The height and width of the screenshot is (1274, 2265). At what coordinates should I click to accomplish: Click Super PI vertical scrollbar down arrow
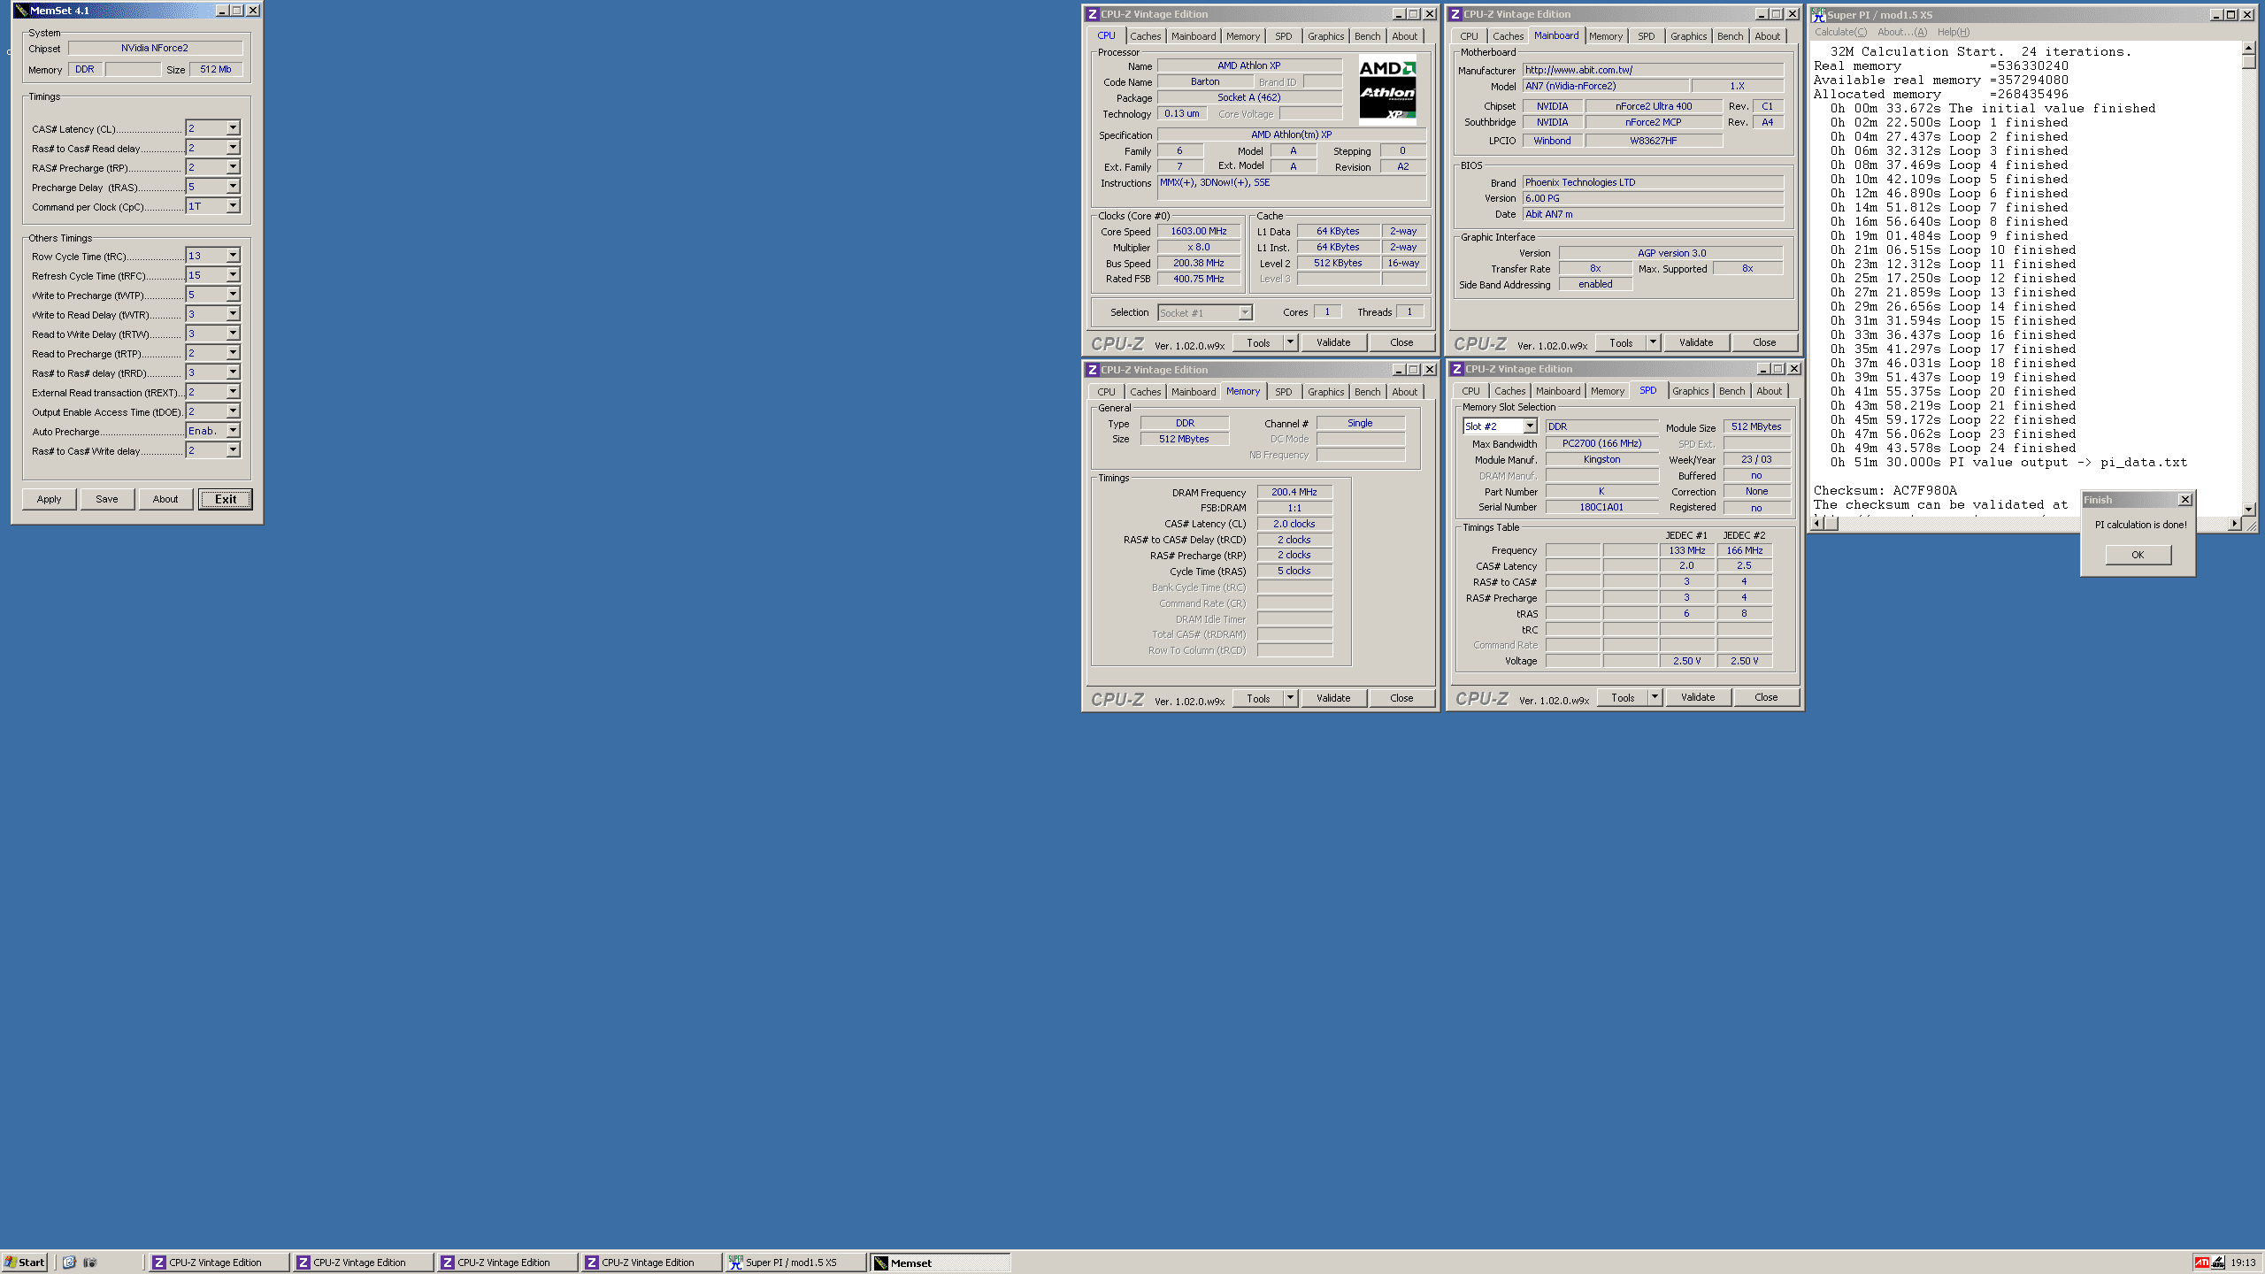pyautogui.click(x=2249, y=509)
